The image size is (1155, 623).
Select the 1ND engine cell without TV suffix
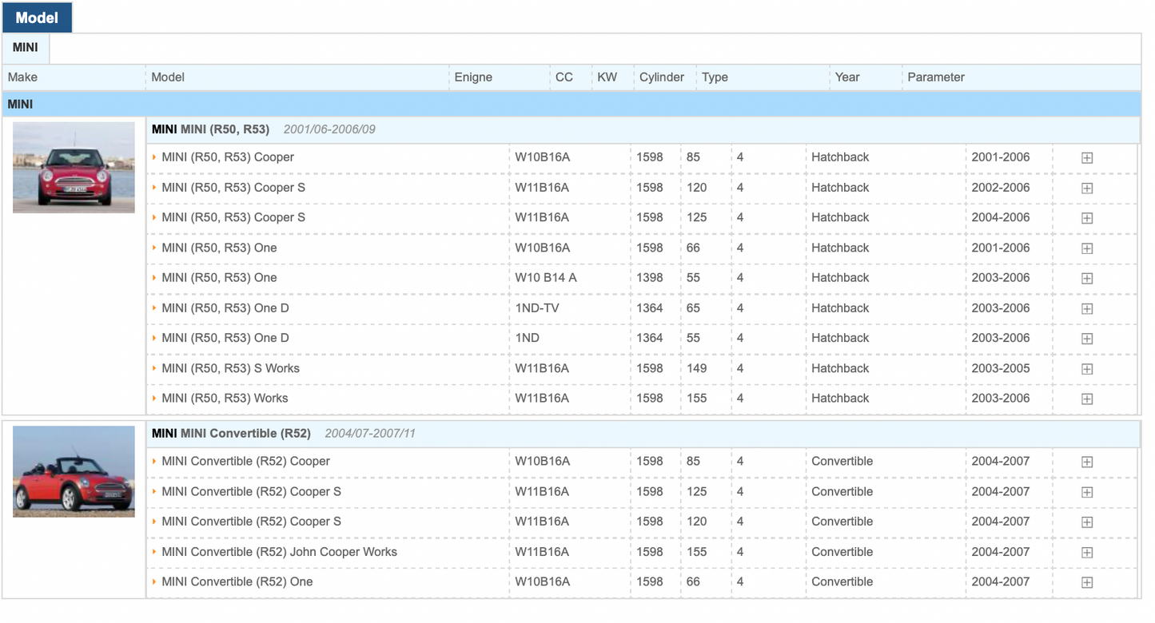pyautogui.click(x=528, y=338)
